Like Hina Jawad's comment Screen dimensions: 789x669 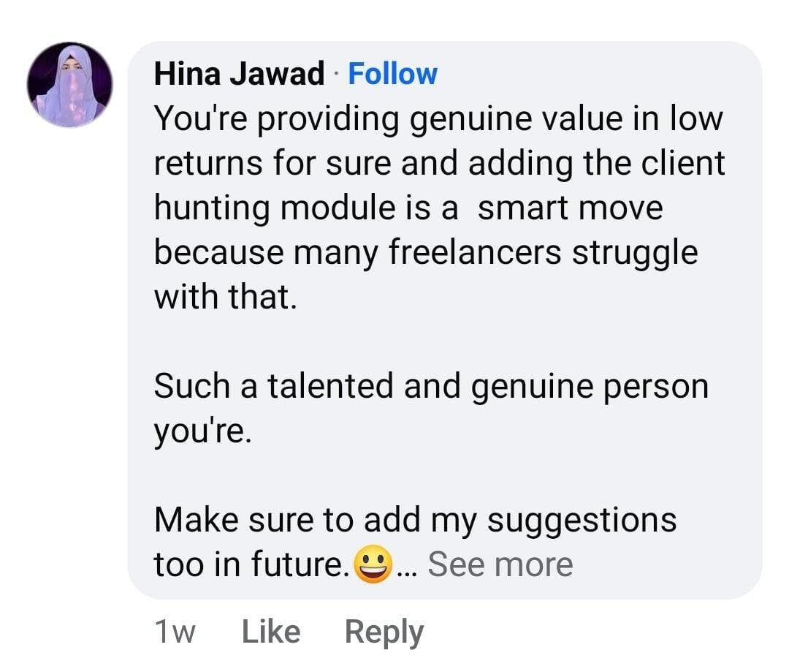270,632
